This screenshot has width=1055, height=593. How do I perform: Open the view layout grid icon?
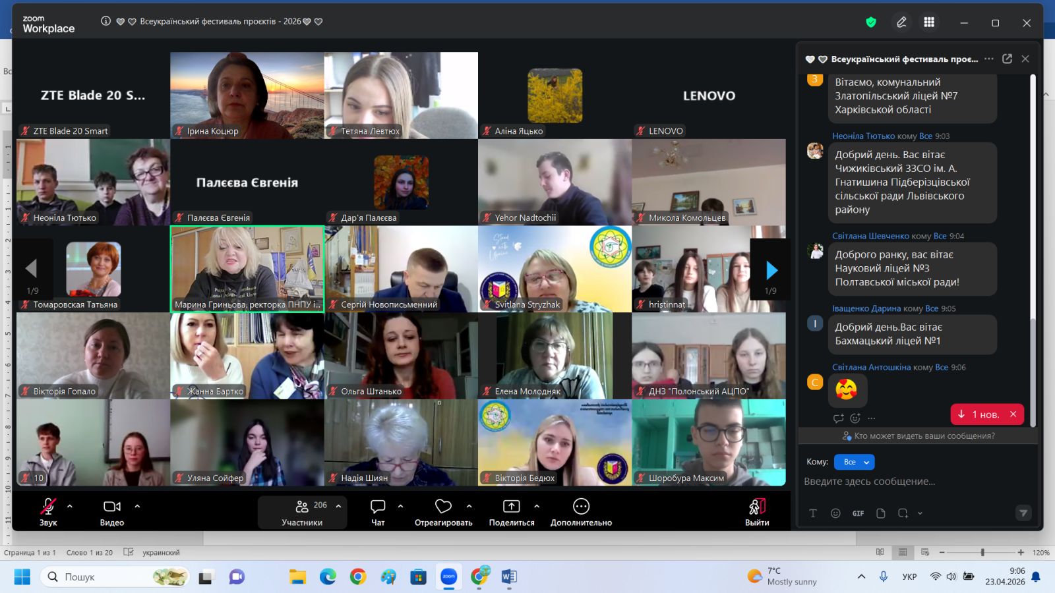(929, 22)
